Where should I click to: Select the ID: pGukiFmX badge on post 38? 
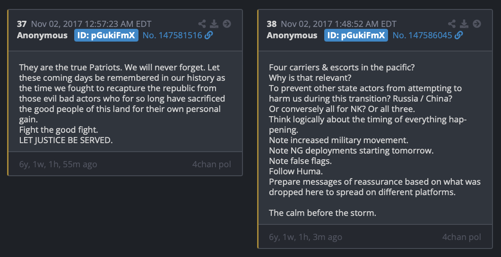pyautogui.click(x=356, y=35)
